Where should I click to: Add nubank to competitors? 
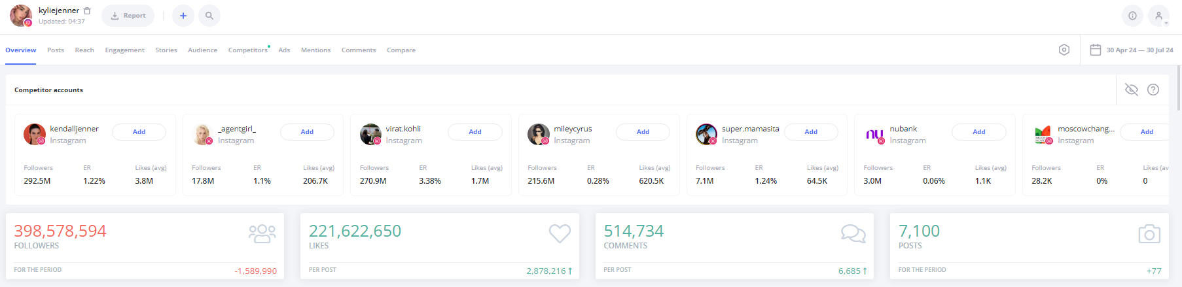pyautogui.click(x=978, y=132)
